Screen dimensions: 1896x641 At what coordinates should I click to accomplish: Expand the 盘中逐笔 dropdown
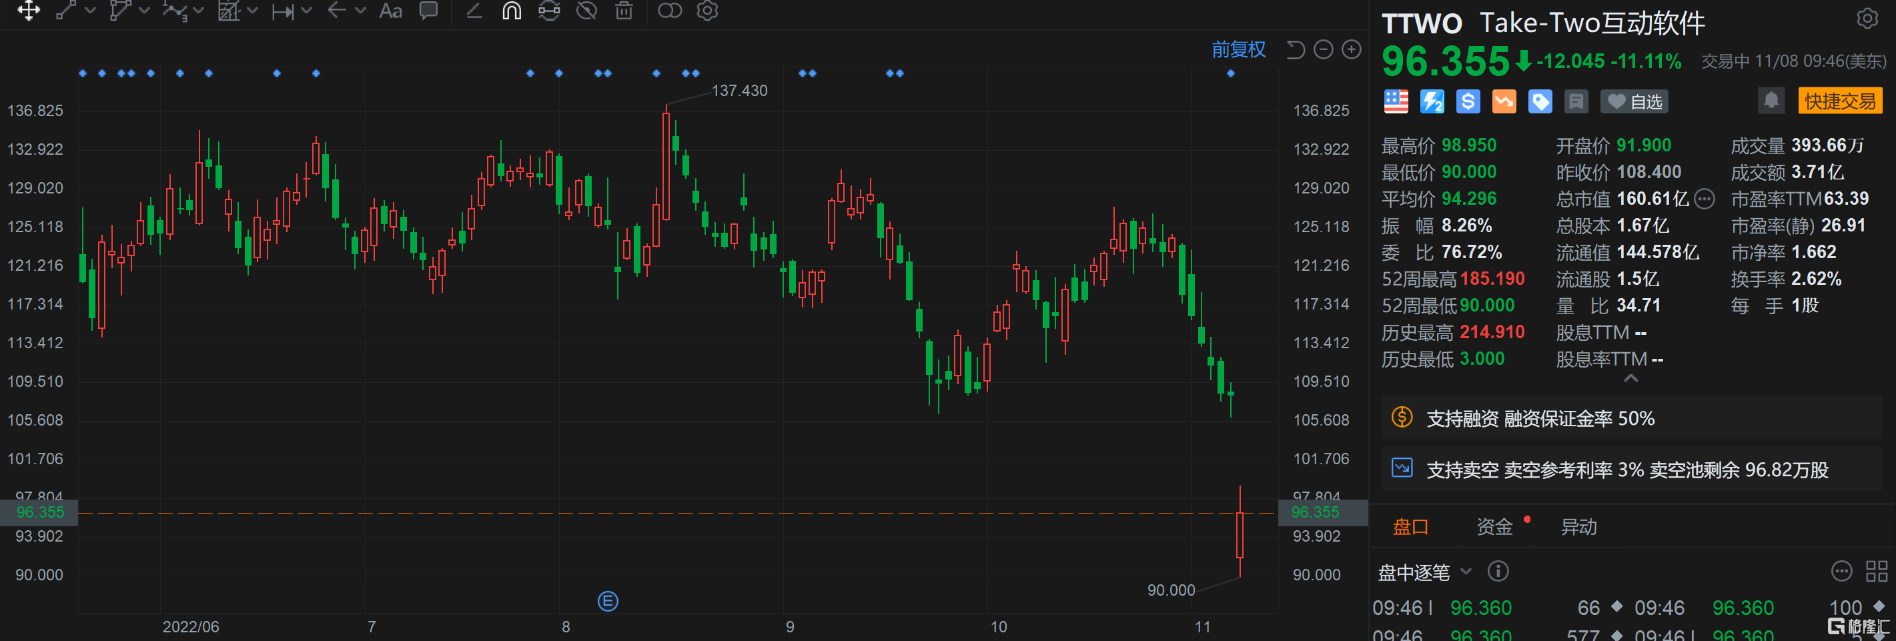pyautogui.click(x=1466, y=572)
